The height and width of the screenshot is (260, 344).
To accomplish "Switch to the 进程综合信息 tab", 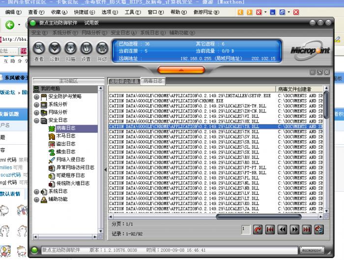I will [x=124, y=81].
